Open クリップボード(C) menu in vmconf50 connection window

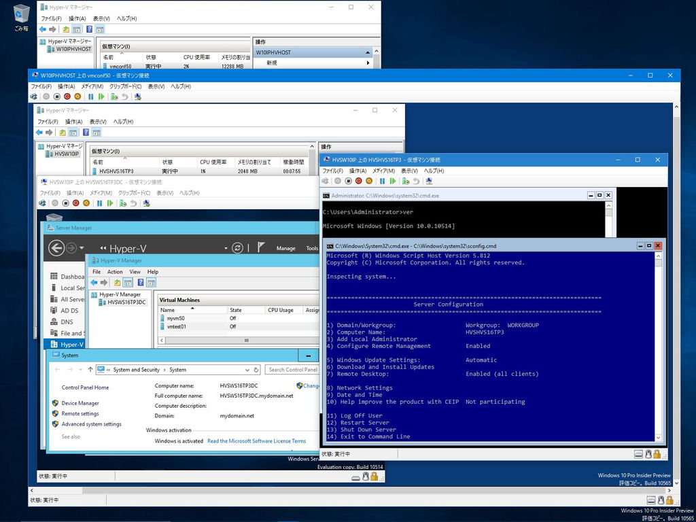click(x=126, y=86)
